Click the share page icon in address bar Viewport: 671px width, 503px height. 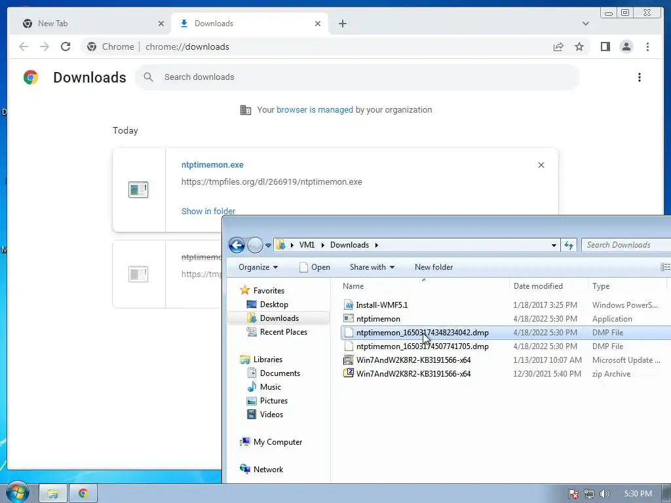coord(558,47)
